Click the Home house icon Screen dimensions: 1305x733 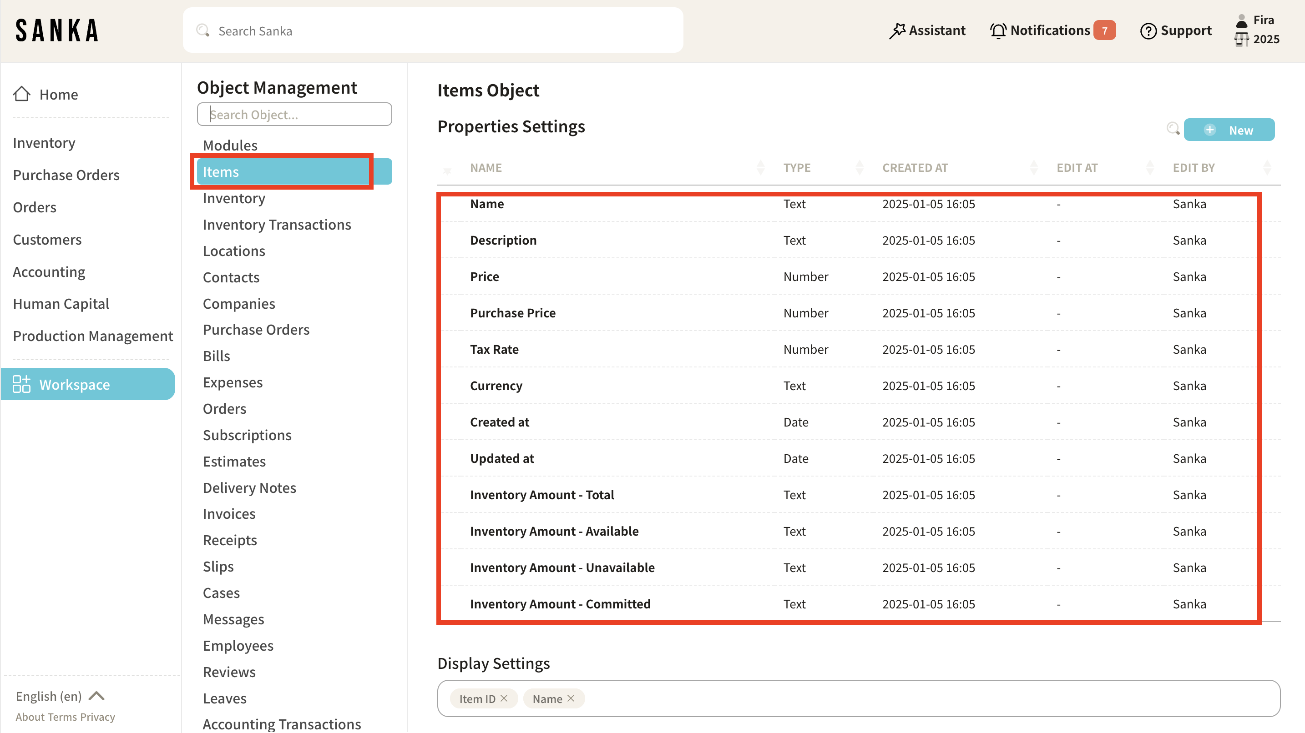(22, 94)
